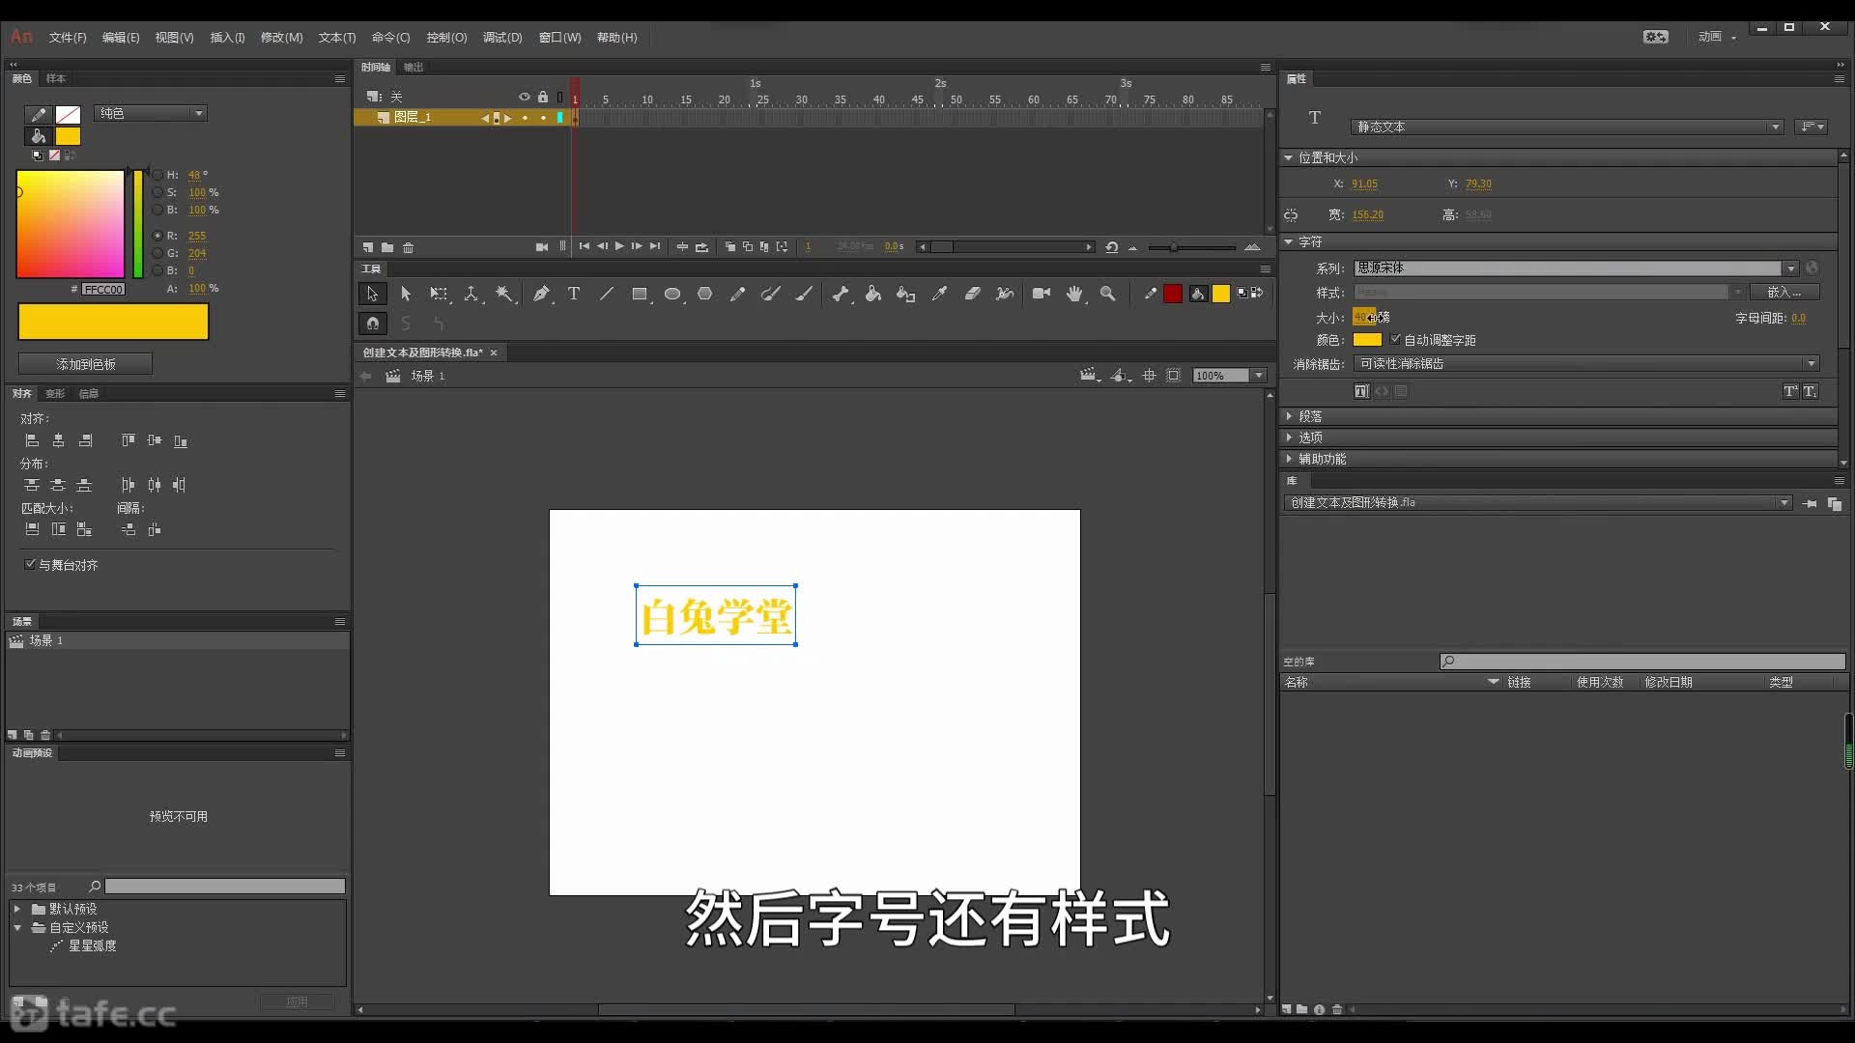Toggle the Snap to Objects magnet
This screenshot has height=1043, width=1855.
373,324
